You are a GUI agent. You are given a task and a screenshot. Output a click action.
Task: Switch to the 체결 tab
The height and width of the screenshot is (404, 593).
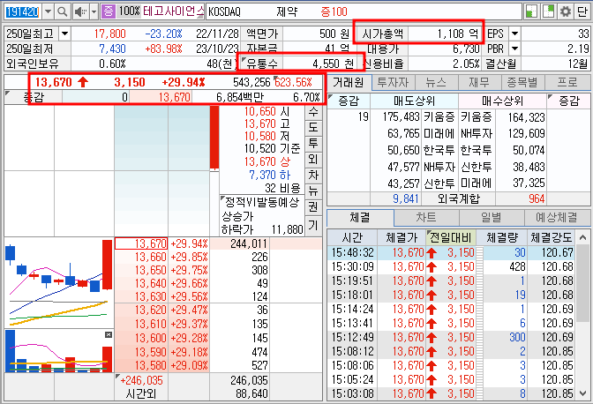tap(360, 218)
